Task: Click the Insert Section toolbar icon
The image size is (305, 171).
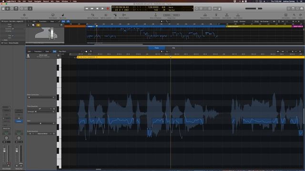Action: tap(227, 16)
